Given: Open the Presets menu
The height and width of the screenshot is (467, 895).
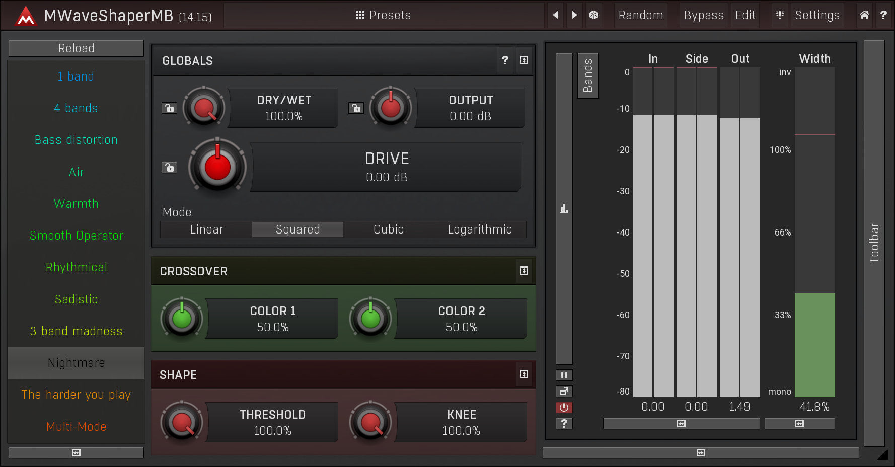Looking at the screenshot, I should pos(384,15).
